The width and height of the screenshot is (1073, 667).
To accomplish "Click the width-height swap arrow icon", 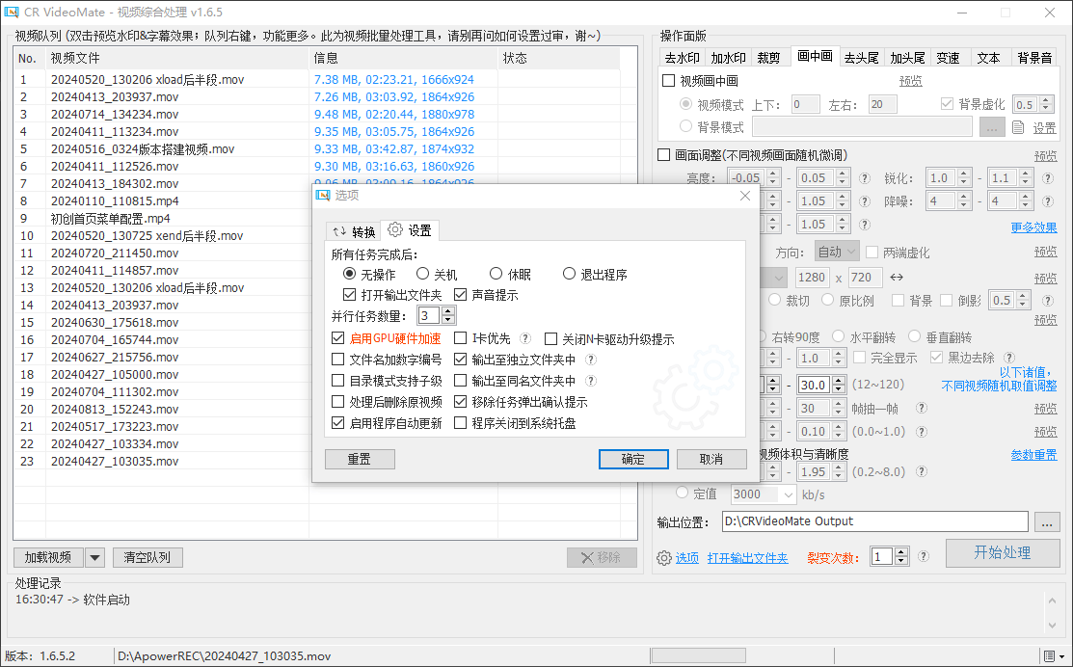I will point(897,278).
